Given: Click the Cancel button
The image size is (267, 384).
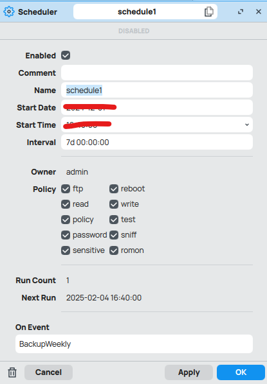Looking at the screenshot, I should click(x=48, y=372).
